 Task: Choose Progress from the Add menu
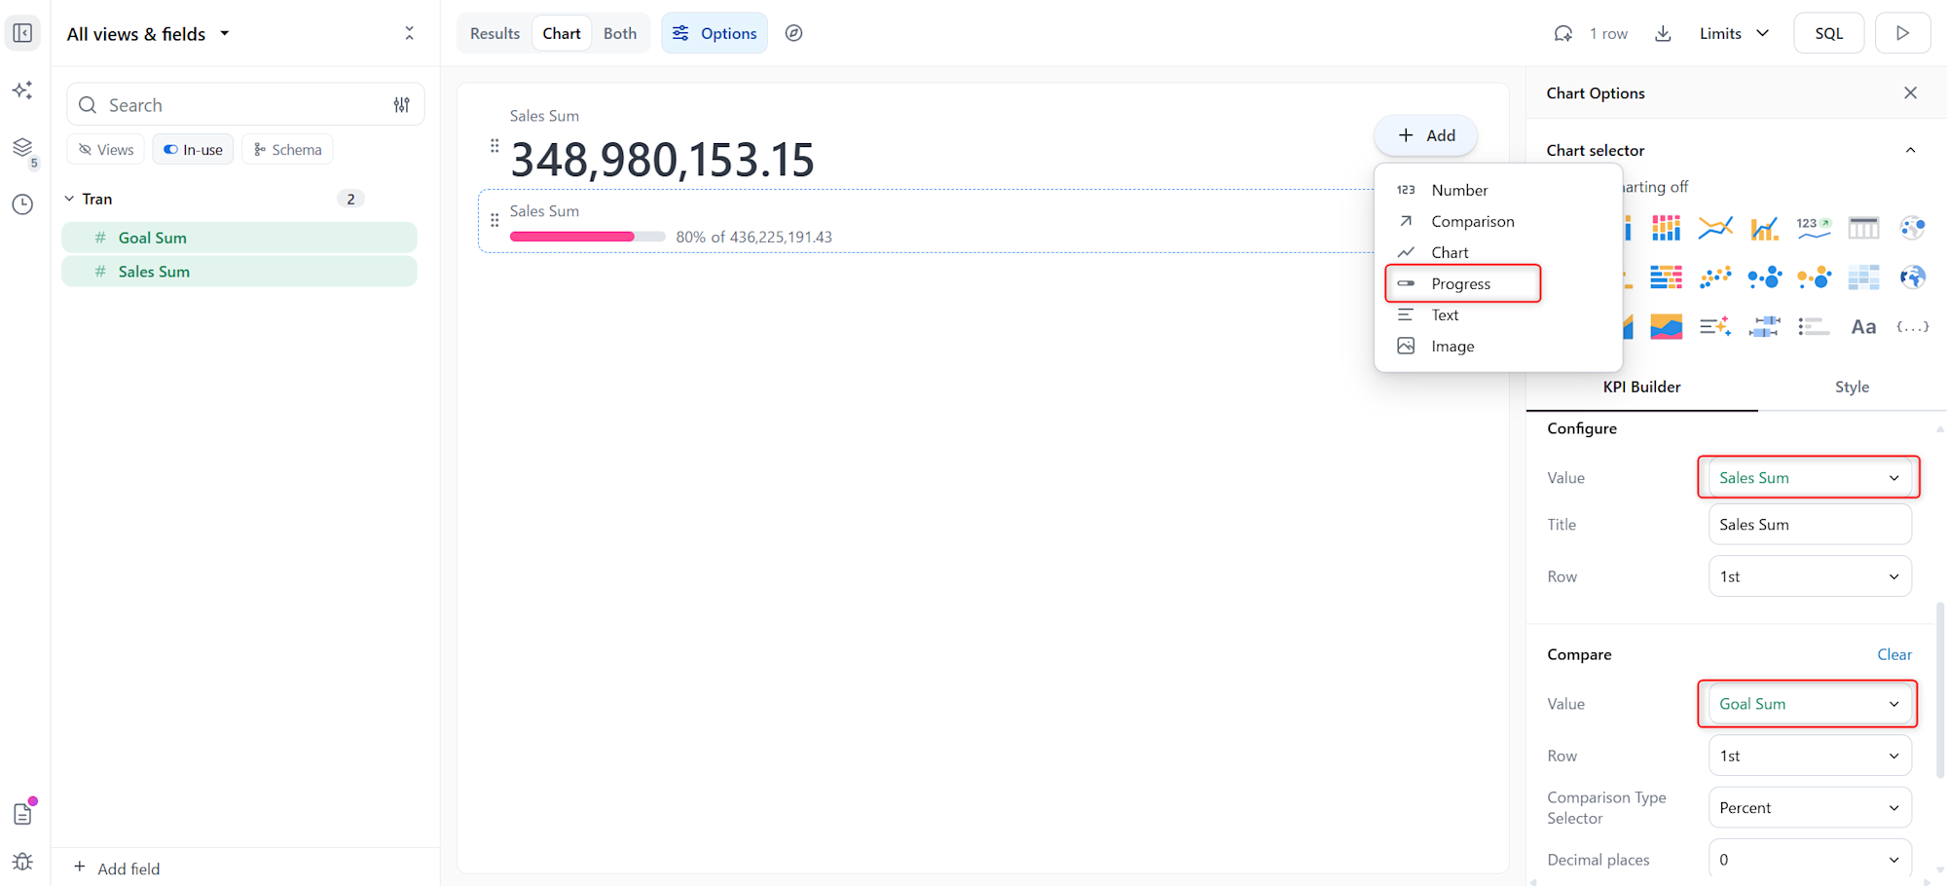pos(1497,283)
